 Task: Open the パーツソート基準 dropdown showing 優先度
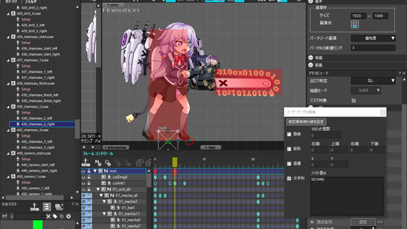pos(373,38)
